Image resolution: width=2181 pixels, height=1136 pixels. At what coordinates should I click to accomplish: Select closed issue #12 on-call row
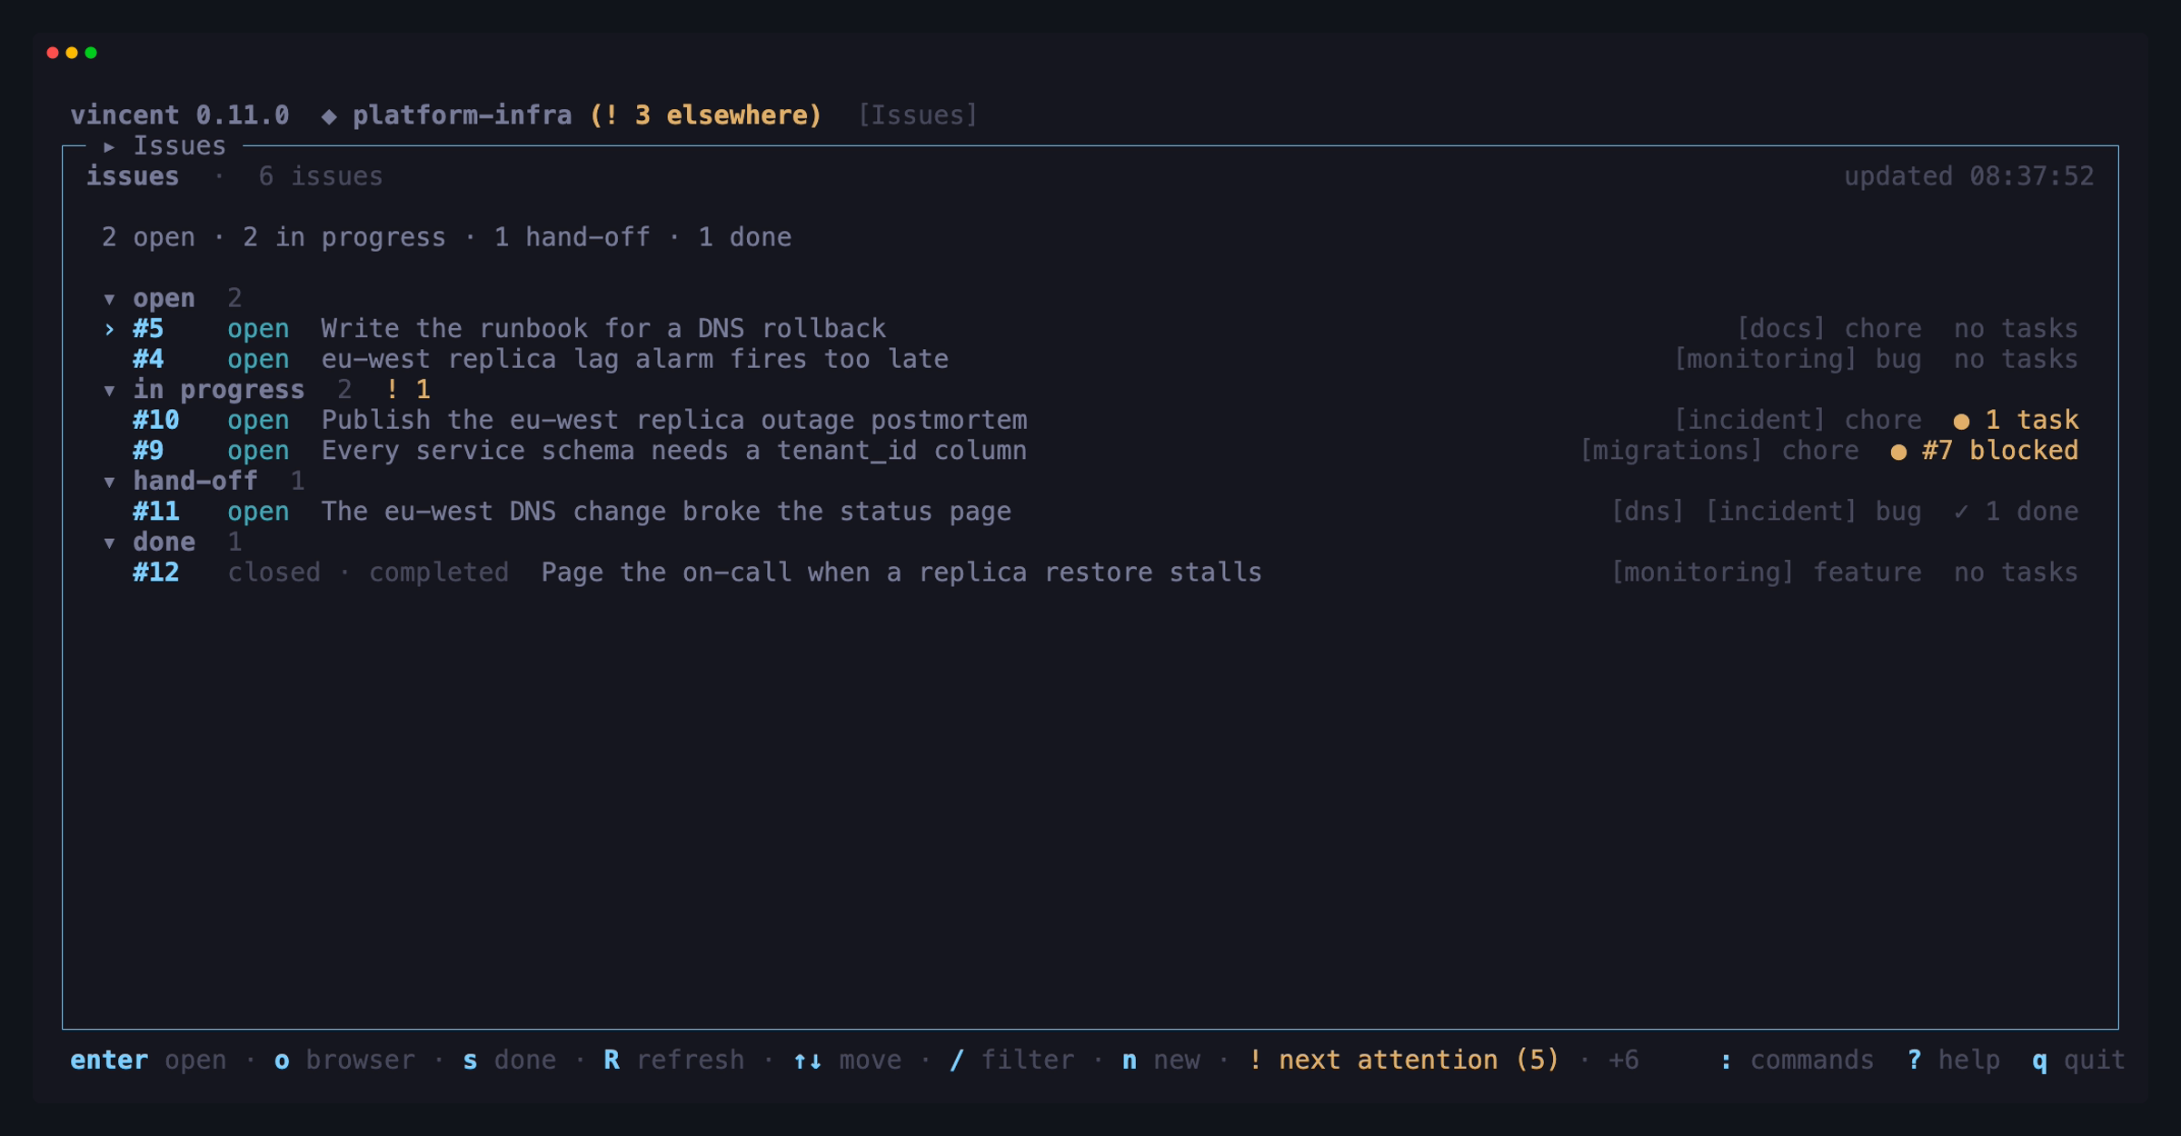click(x=1090, y=573)
